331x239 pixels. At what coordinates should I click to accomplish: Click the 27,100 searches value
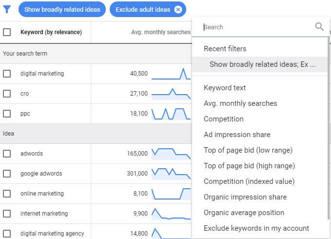tap(139, 94)
